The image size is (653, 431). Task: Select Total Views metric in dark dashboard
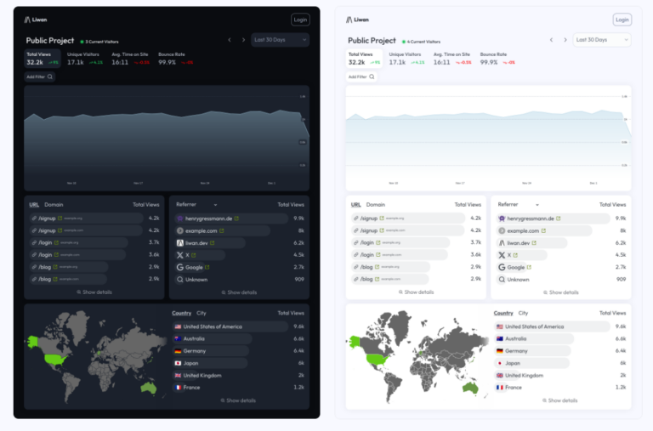(x=43, y=59)
